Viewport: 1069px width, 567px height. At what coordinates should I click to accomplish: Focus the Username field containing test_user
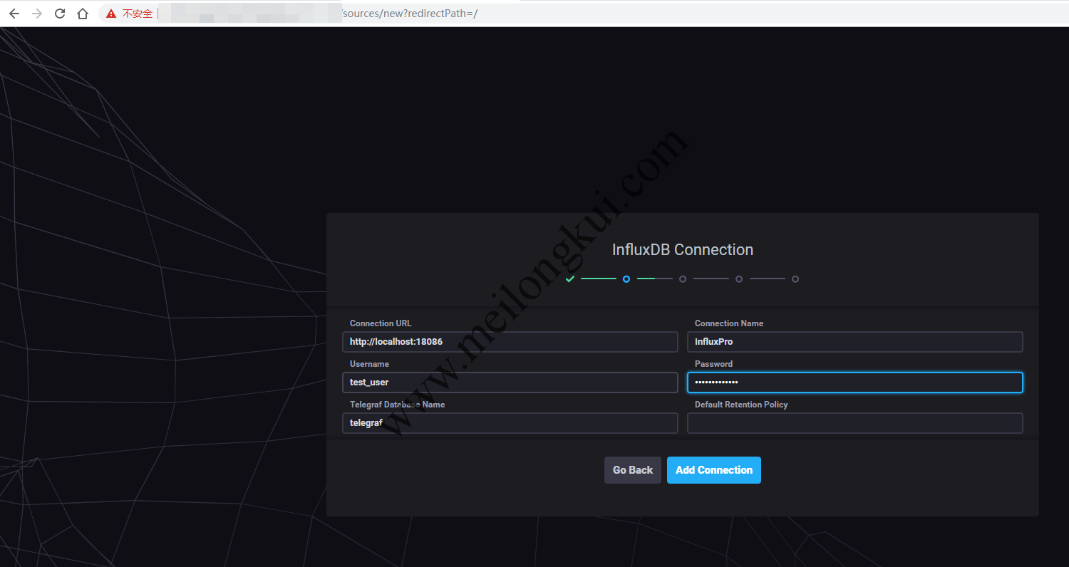(510, 383)
